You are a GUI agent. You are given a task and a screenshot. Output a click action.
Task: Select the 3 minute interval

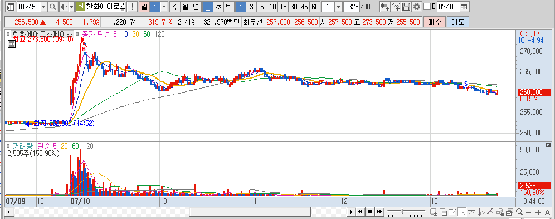tap(251, 6)
